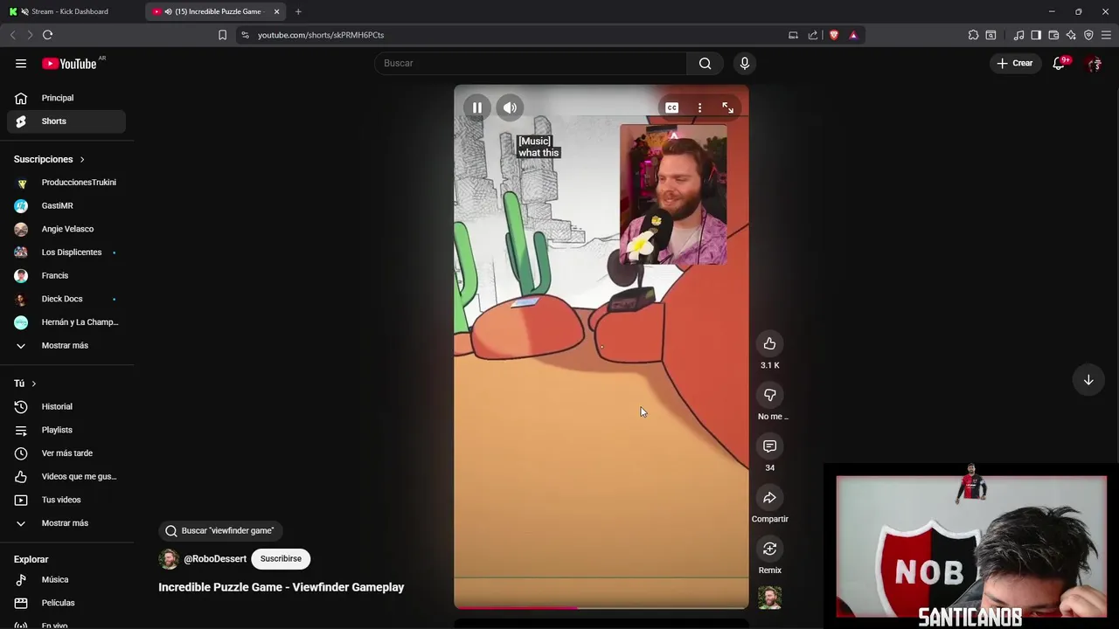Open the YouTube account avatar menu
This screenshot has width=1119, height=629.
pyautogui.click(x=1094, y=63)
